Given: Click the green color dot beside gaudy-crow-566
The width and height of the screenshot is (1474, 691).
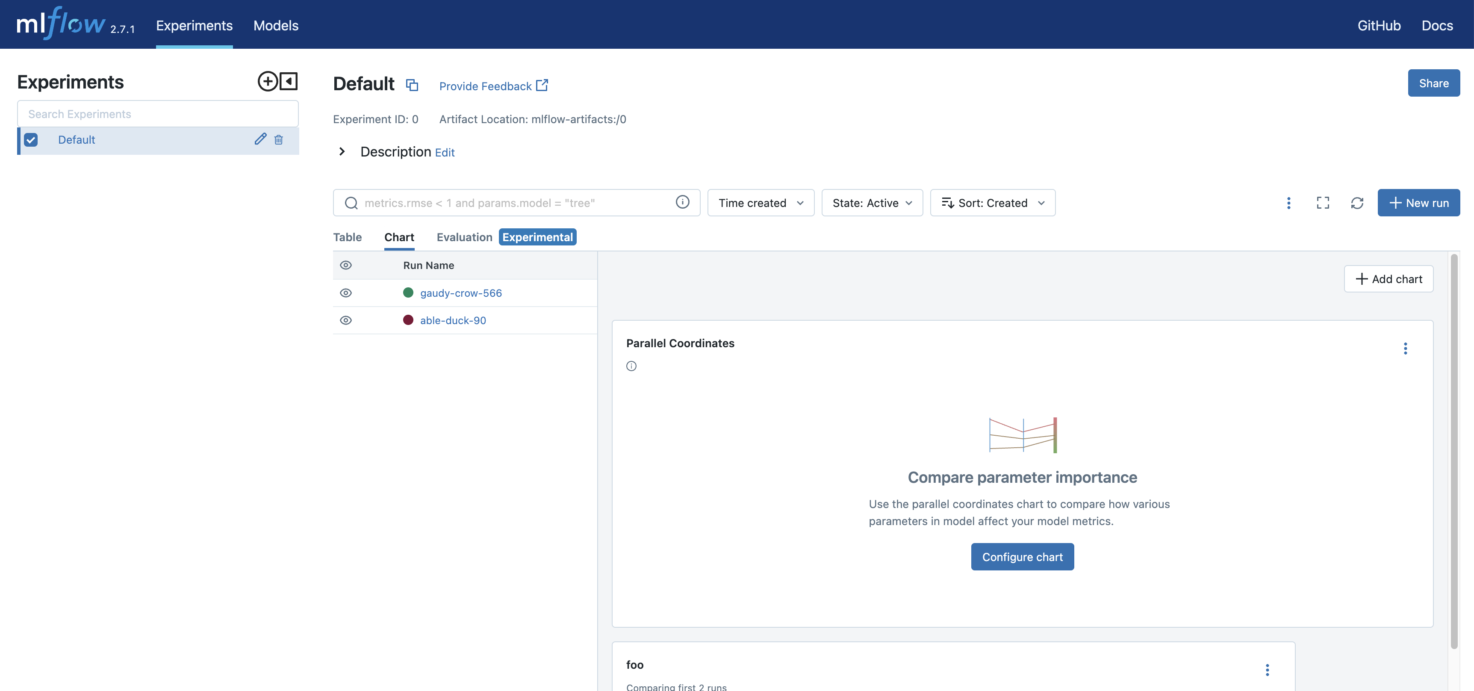Looking at the screenshot, I should pos(408,292).
